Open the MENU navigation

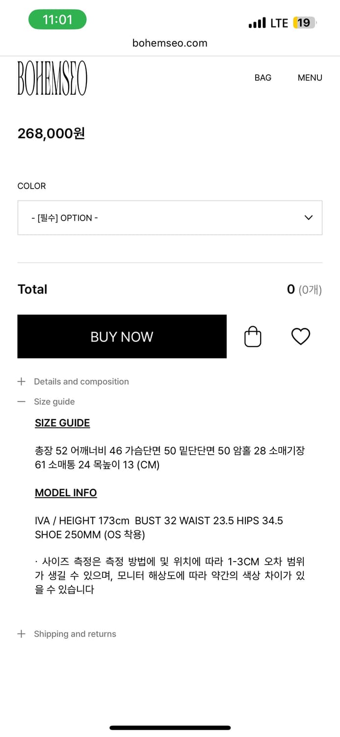coord(310,78)
